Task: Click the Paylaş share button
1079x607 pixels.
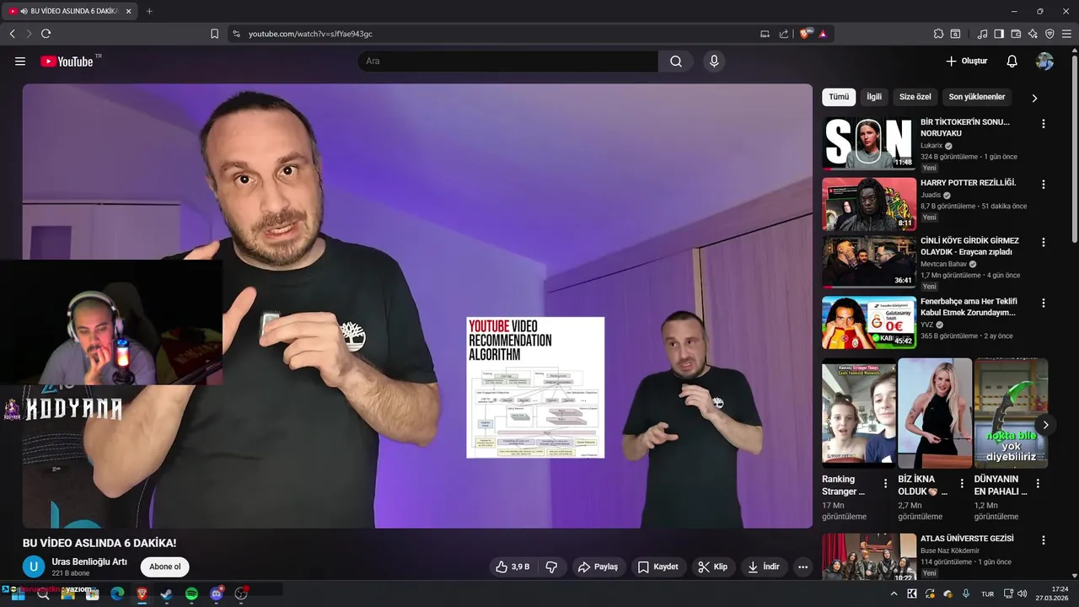Action: 598,567
